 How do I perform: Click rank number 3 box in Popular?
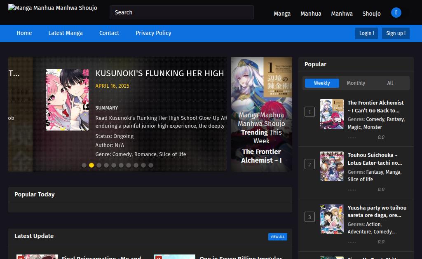pos(309,217)
